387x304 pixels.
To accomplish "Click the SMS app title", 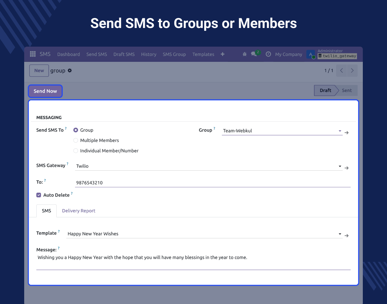I will point(45,54).
